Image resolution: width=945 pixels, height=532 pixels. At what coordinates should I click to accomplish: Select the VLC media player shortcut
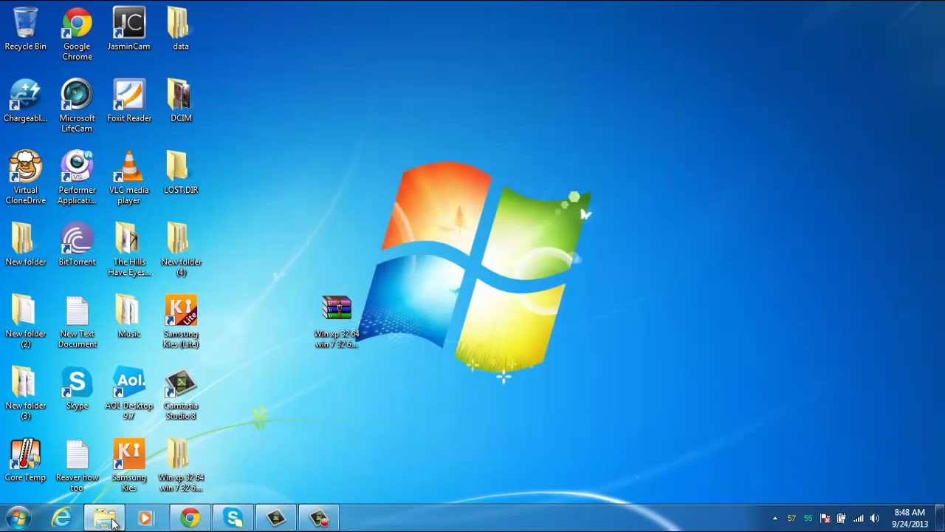pos(128,177)
